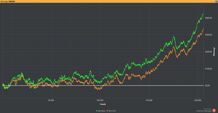This screenshot has width=218, height=113.
Task: Click the green Net Won legend swatch
Action: point(97,111)
